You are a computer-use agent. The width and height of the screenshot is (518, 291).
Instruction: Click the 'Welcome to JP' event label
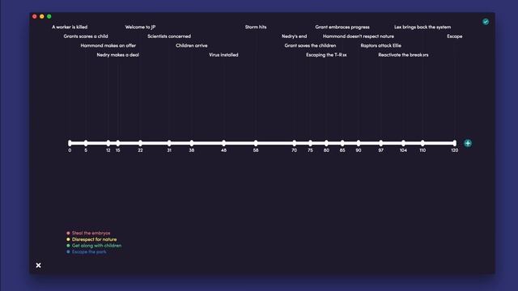pos(140,27)
